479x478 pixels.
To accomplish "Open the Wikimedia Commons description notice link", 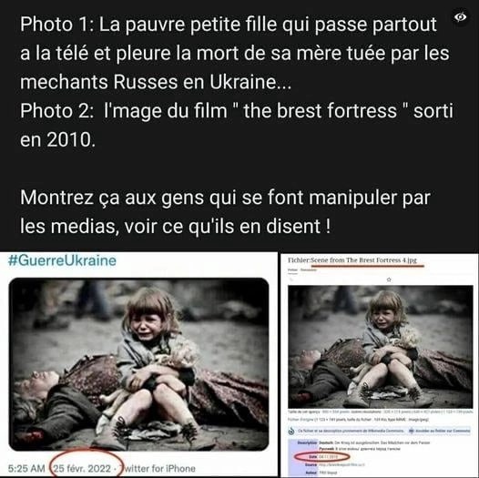I will point(351,431).
